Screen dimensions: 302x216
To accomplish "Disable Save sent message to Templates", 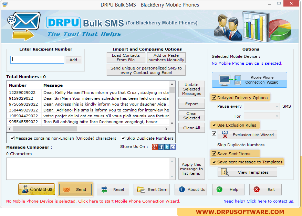I will coord(214,162).
